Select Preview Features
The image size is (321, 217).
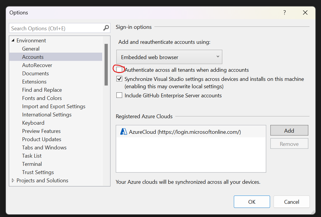coord(41,131)
